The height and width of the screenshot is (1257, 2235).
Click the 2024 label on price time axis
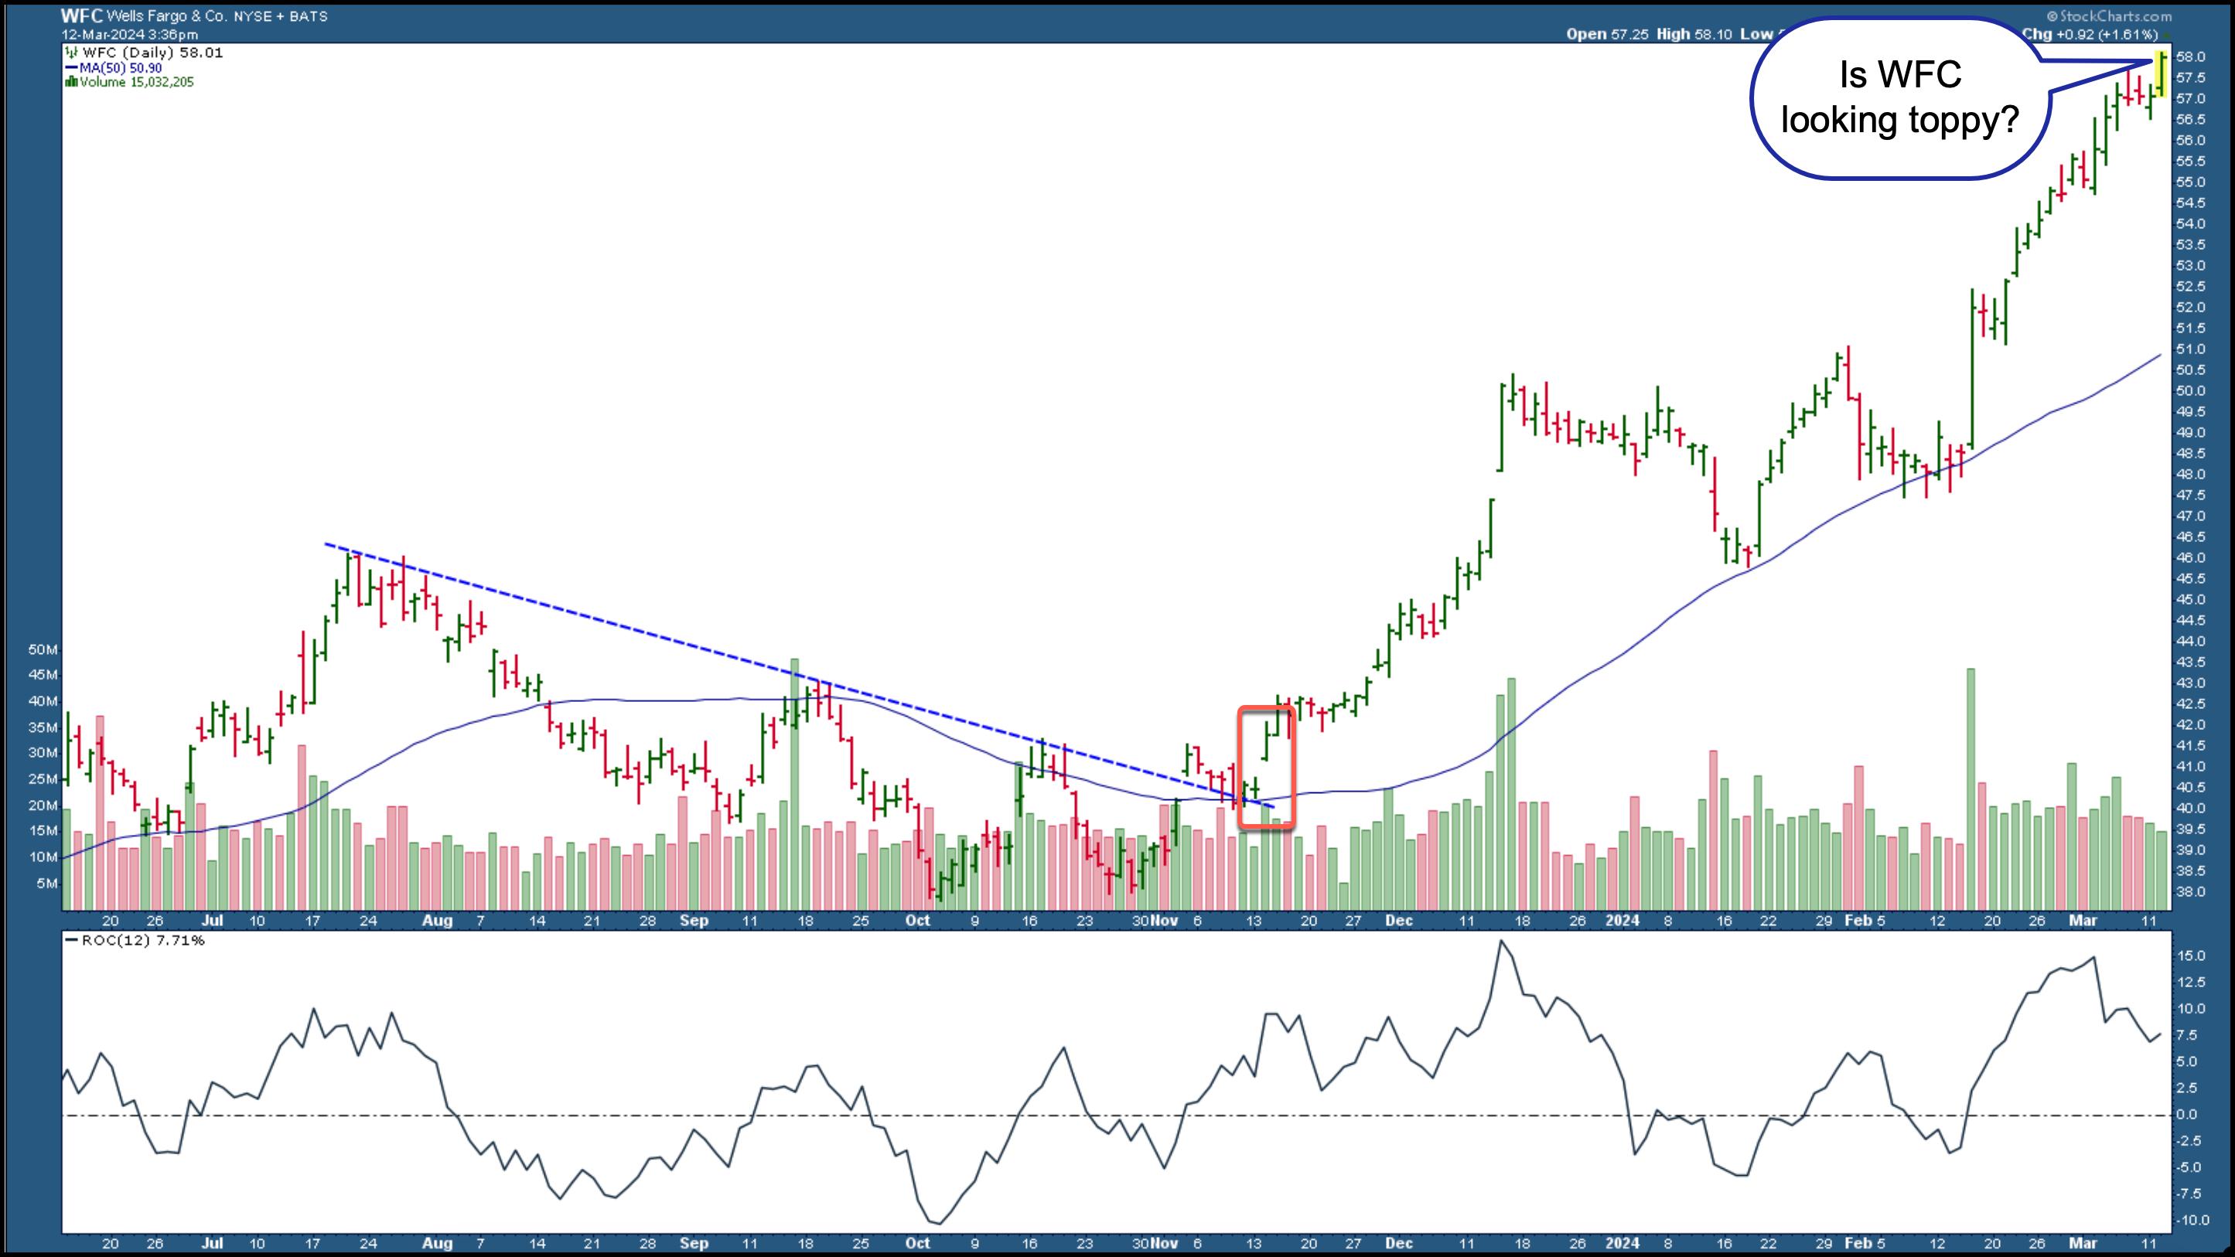pos(1622,921)
